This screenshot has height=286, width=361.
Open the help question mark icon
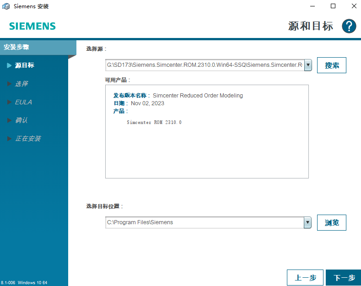click(x=349, y=26)
